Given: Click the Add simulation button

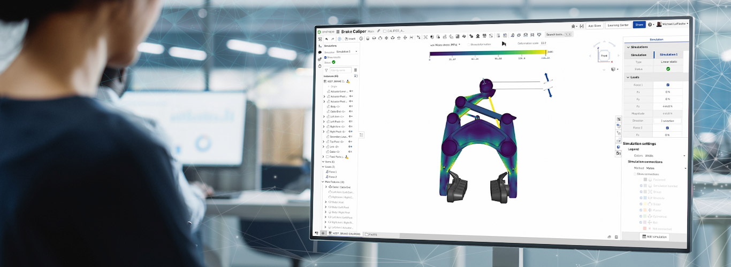Looking at the screenshot, I should [x=654, y=237].
